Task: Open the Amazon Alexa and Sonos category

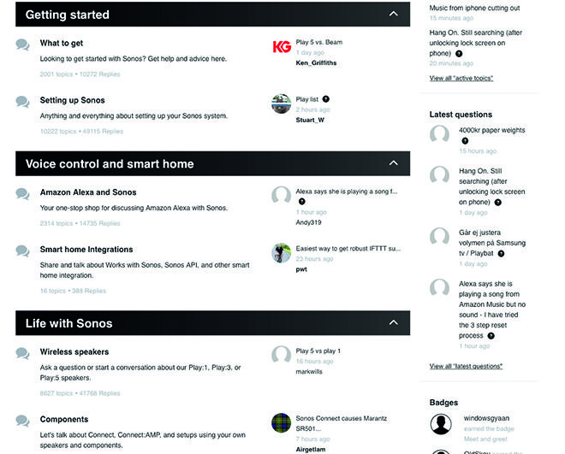Action: click(x=88, y=192)
